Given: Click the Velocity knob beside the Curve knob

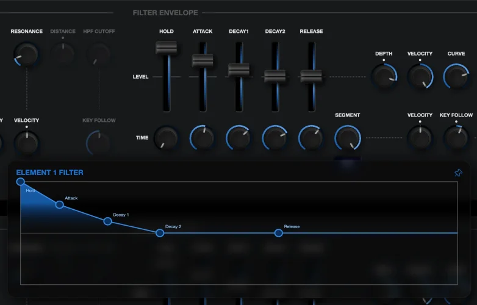Looking at the screenshot, I should 420,75.
